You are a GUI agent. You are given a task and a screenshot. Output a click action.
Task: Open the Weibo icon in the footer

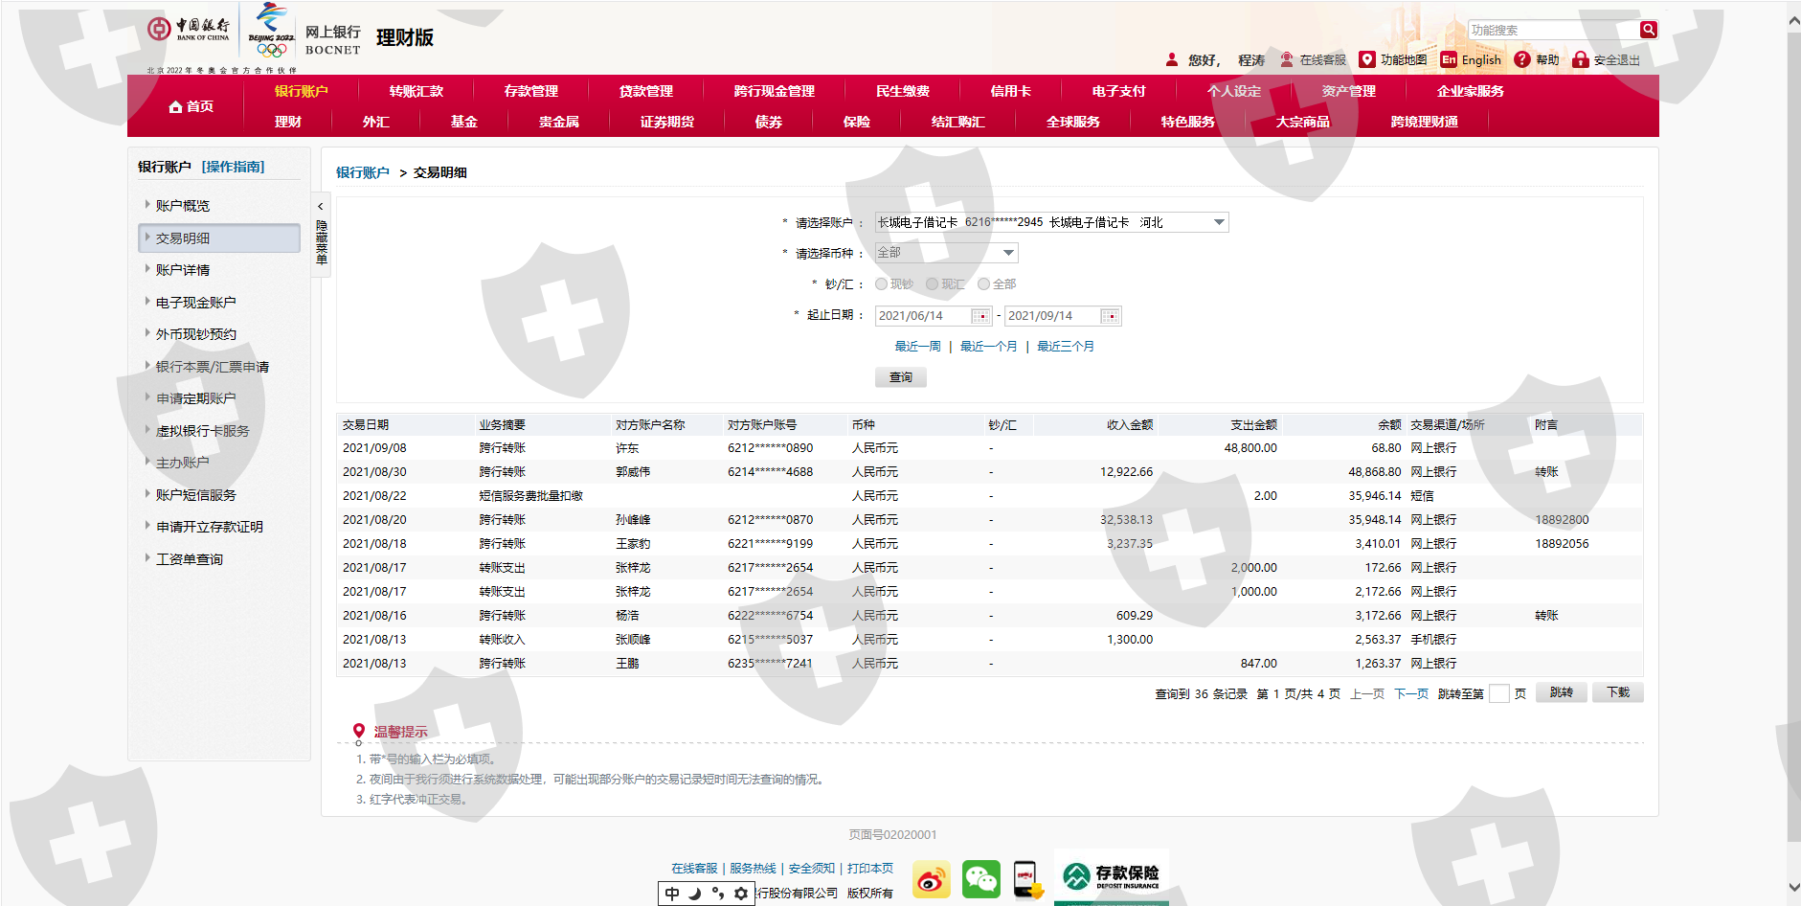pyautogui.click(x=931, y=879)
